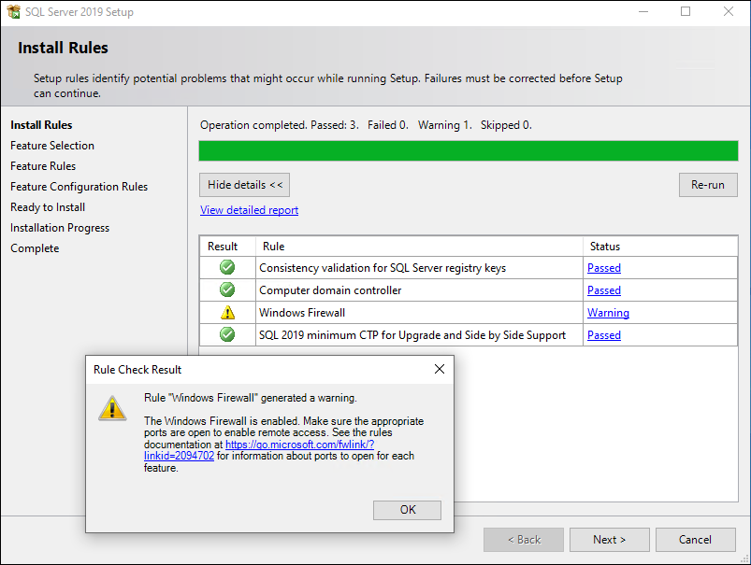Click green check icon for domain controller rule
Viewport: 751px width, 565px height.
[x=227, y=290]
